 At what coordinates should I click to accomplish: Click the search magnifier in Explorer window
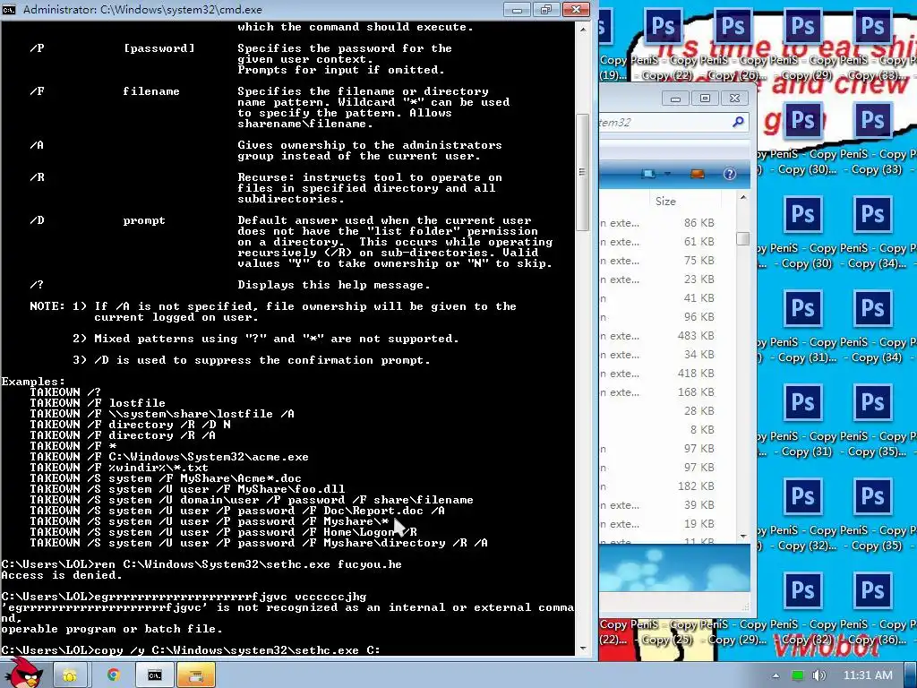tap(738, 122)
